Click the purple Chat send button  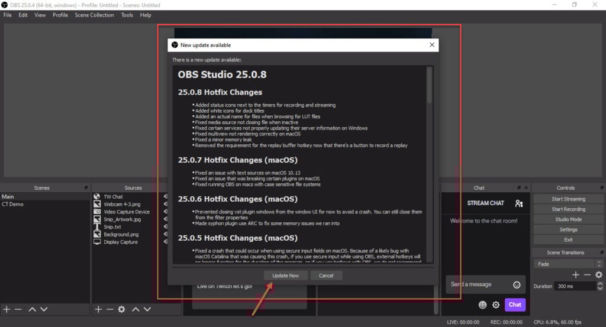click(x=515, y=305)
